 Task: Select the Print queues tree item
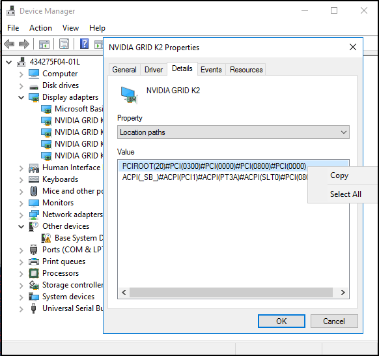(x=64, y=261)
